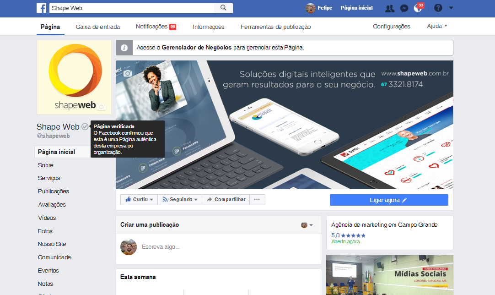The width and height of the screenshot is (495, 295).
Task: Open Eventos in the sidebar
Action: 48,271
